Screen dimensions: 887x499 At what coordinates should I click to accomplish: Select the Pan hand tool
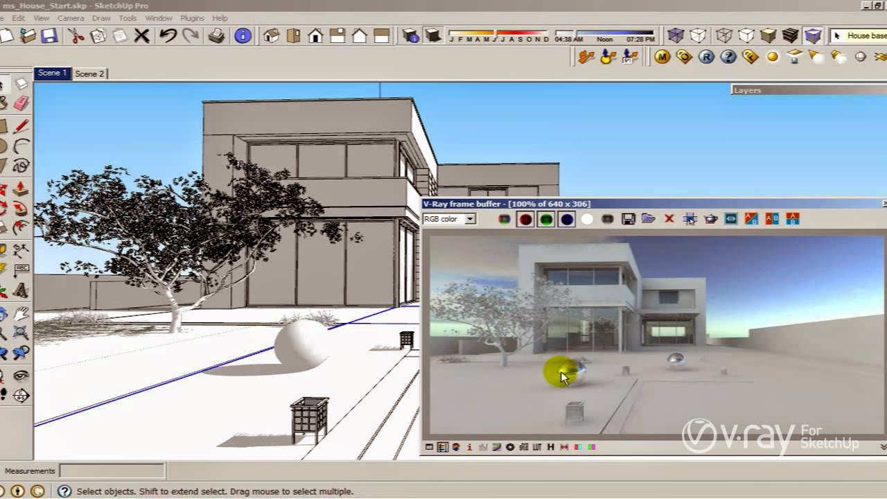[x=21, y=314]
